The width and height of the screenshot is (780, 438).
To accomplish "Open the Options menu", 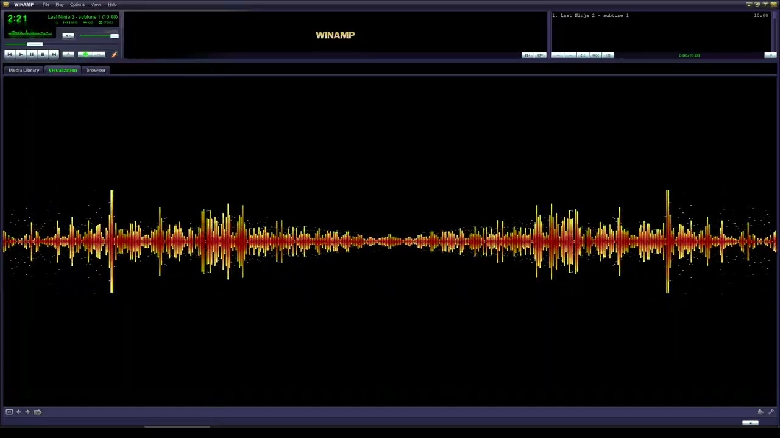I will click(77, 4).
